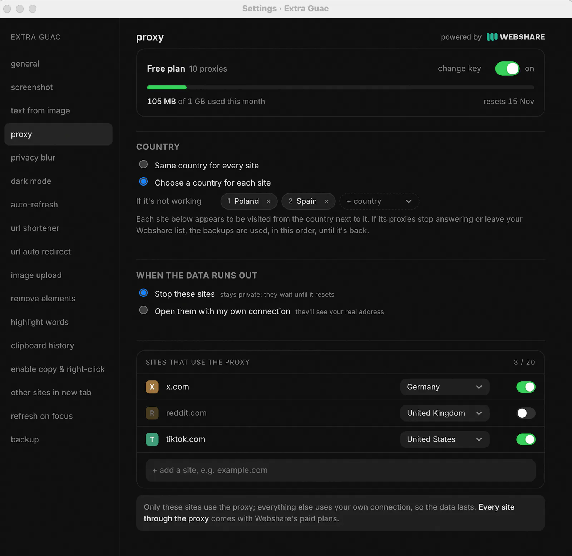Remove Spain backup country chip
572x556 pixels.
click(326, 202)
